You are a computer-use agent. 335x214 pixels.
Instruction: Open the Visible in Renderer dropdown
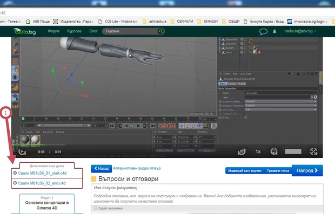280,106
